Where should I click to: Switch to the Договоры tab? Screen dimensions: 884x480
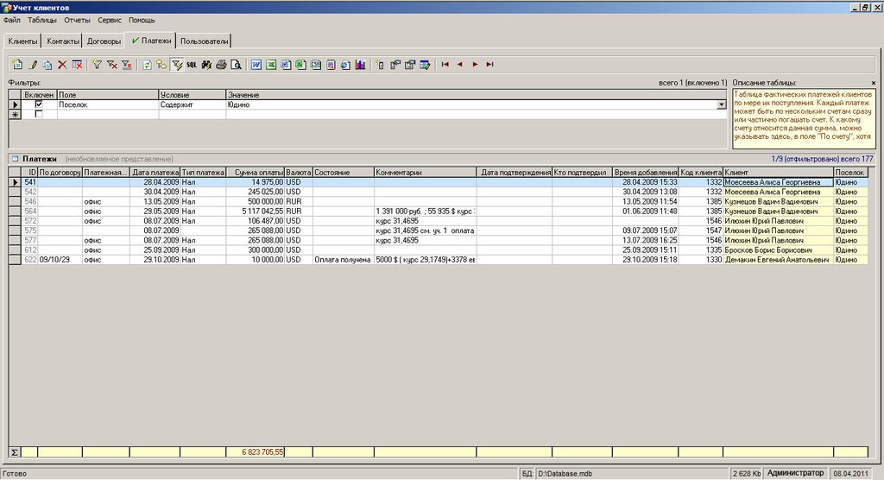coord(104,41)
